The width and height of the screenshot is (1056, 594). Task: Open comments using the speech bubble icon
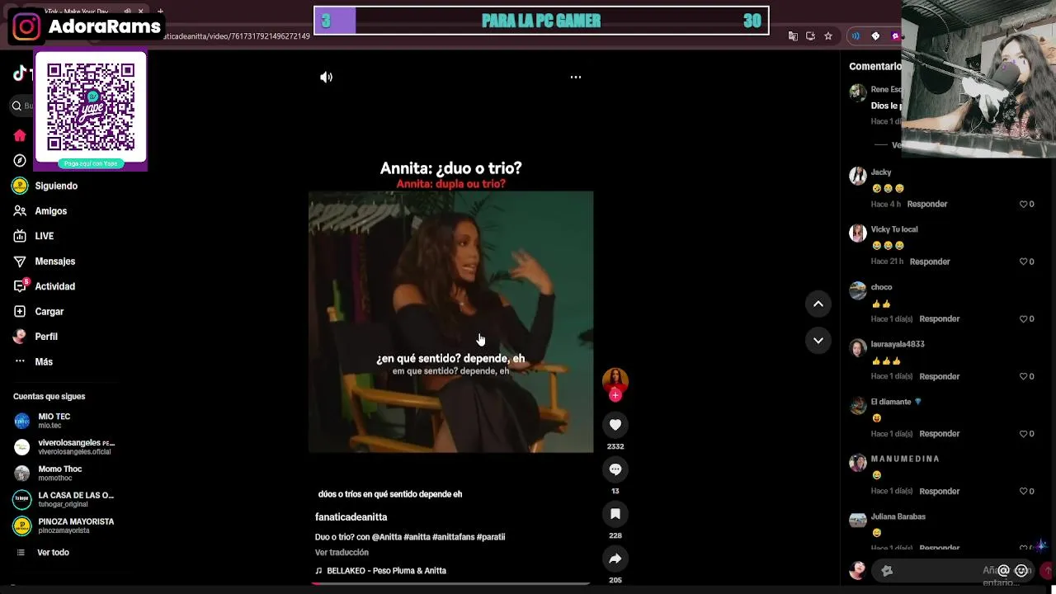pos(615,469)
